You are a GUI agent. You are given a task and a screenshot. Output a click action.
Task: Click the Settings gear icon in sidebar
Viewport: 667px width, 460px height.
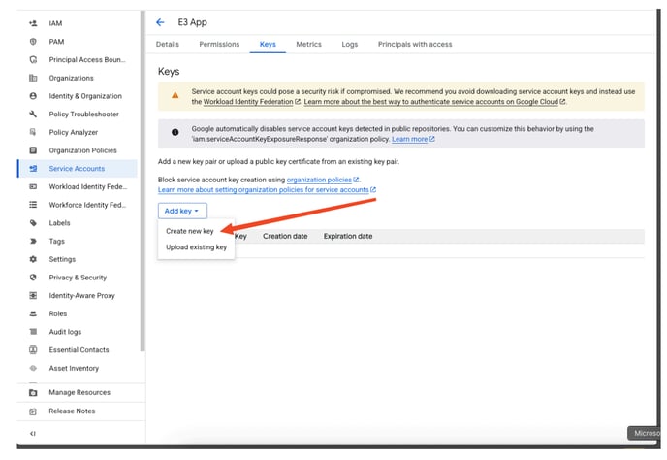coord(34,259)
